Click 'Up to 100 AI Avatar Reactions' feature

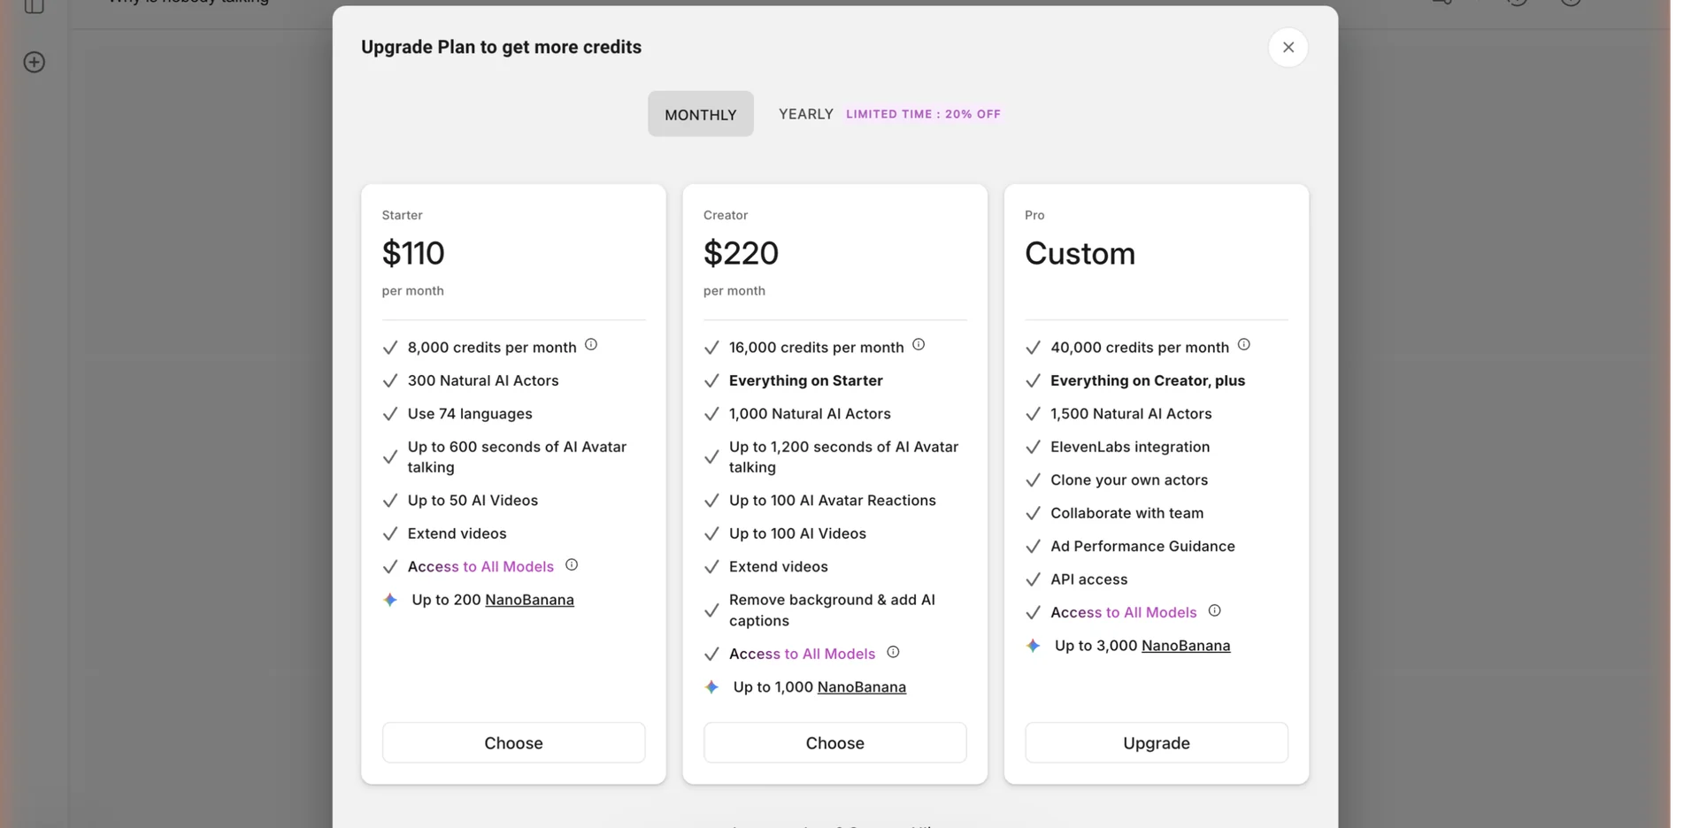pyautogui.click(x=833, y=501)
